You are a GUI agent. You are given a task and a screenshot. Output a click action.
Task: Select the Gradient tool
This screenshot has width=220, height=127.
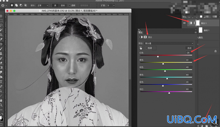tap(1, 68)
